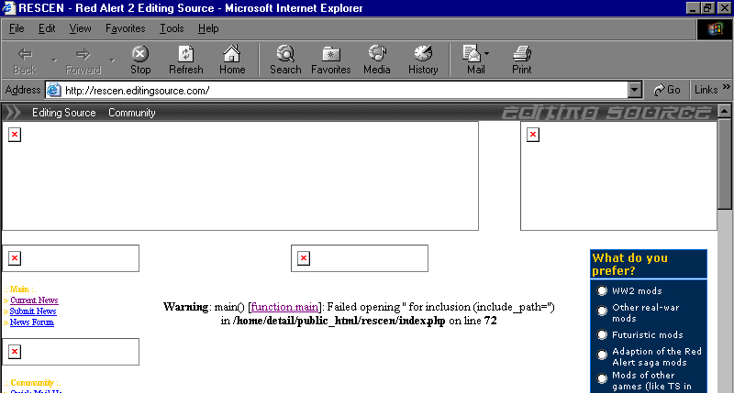Screen dimensions: 734x393
Task: Open the News Forum link
Action: (32, 322)
